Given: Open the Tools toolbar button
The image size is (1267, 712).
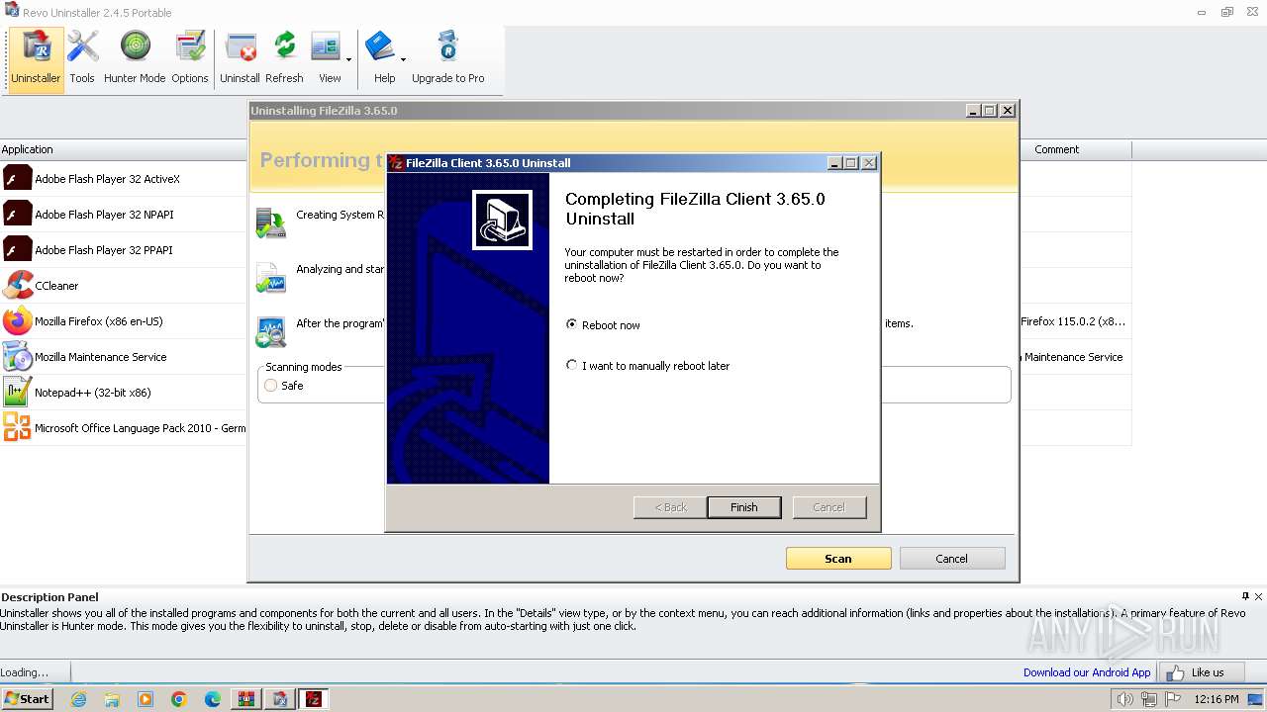Looking at the screenshot, I should coord(82,59).
